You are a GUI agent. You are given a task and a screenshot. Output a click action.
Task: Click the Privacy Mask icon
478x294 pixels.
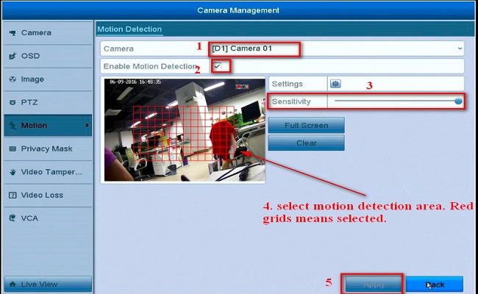[13, 148]
